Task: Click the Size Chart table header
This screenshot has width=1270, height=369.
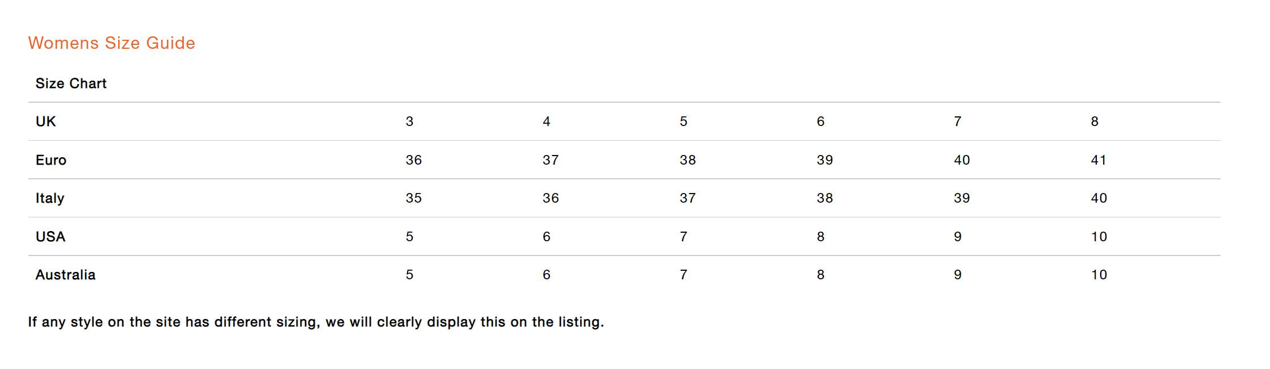Action: pyautogui.click(x=71, y=83)
